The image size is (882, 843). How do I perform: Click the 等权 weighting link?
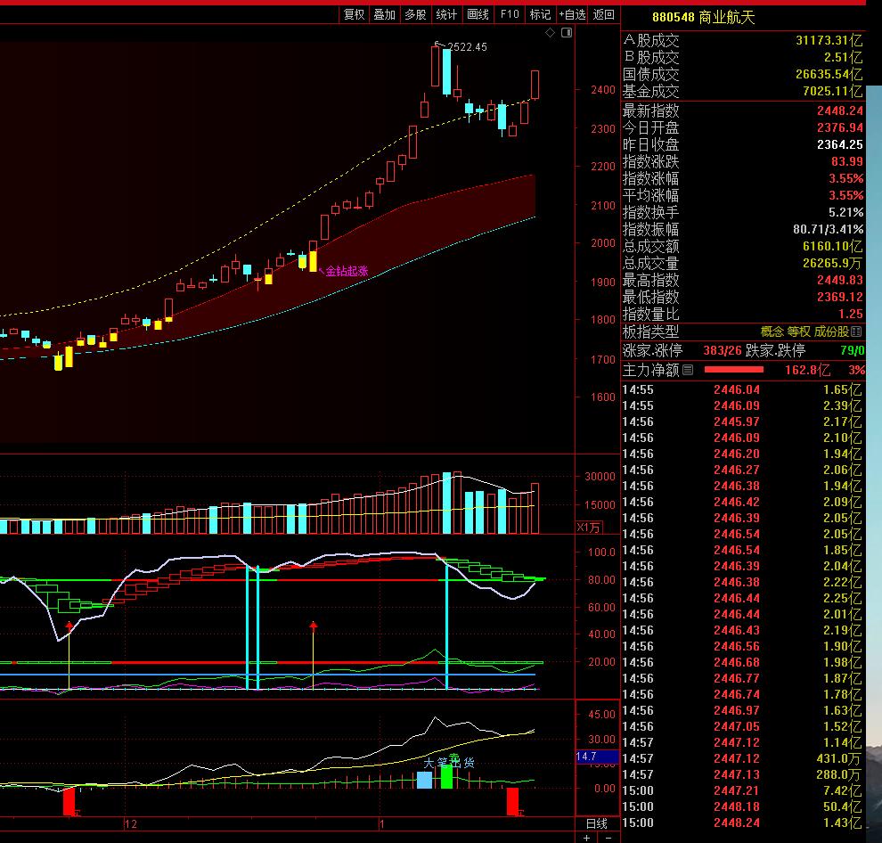pyautogui.click(x=799, y=331)
